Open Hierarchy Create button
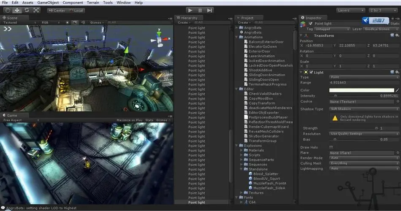This screenshot has width=401, height=211. 184,22
